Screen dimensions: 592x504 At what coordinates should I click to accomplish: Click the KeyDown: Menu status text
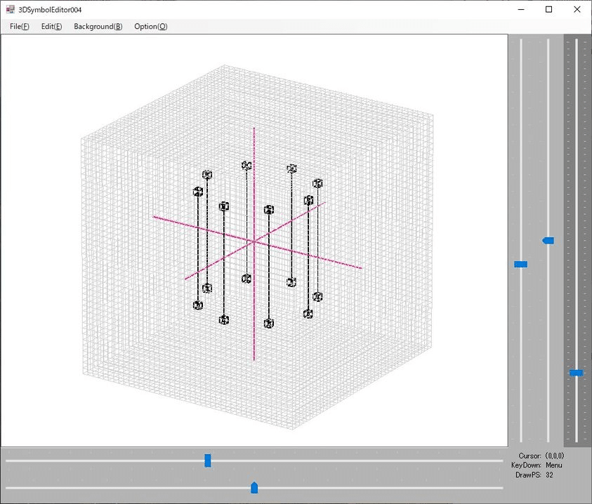(537, 465)
